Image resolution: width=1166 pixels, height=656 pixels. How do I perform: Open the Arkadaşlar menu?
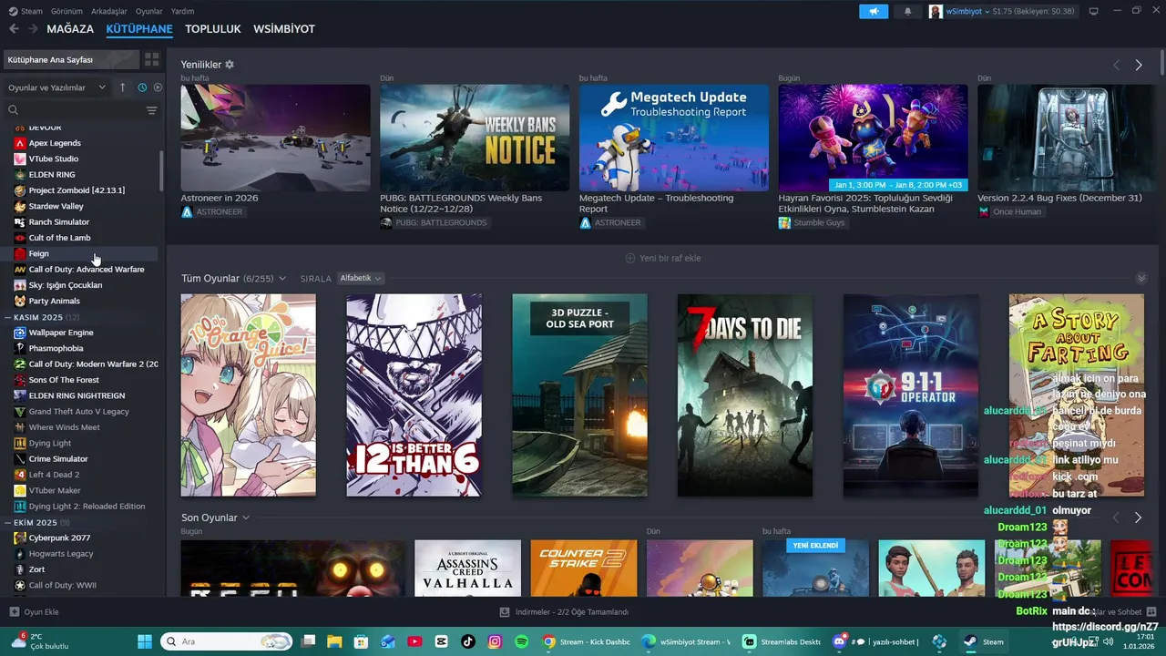pyautogui.click(x=109, y=11)
